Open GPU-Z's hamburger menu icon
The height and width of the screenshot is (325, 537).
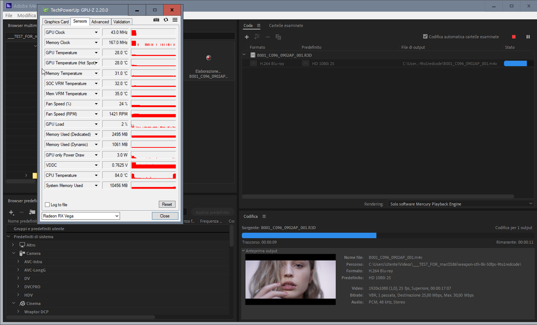point(175,19)
